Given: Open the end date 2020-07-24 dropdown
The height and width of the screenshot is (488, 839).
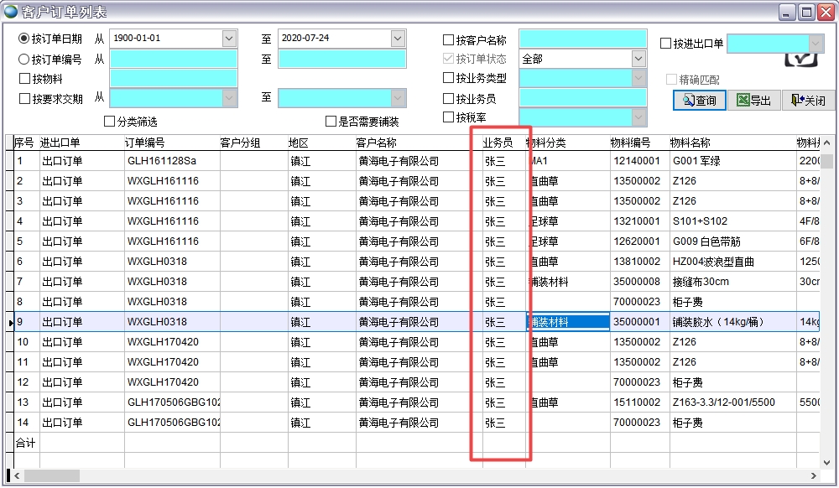Looking at the screenshot, I should [397, 39].
